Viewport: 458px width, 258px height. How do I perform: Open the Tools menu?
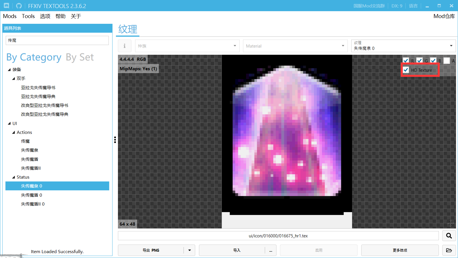[x=28, y=16]
